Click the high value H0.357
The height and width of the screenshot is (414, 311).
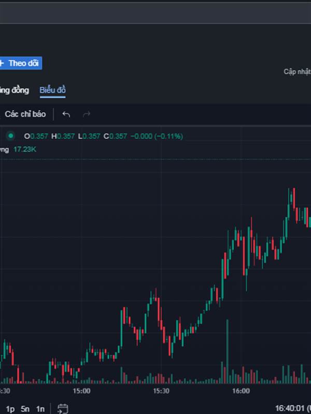coord(63,136)
